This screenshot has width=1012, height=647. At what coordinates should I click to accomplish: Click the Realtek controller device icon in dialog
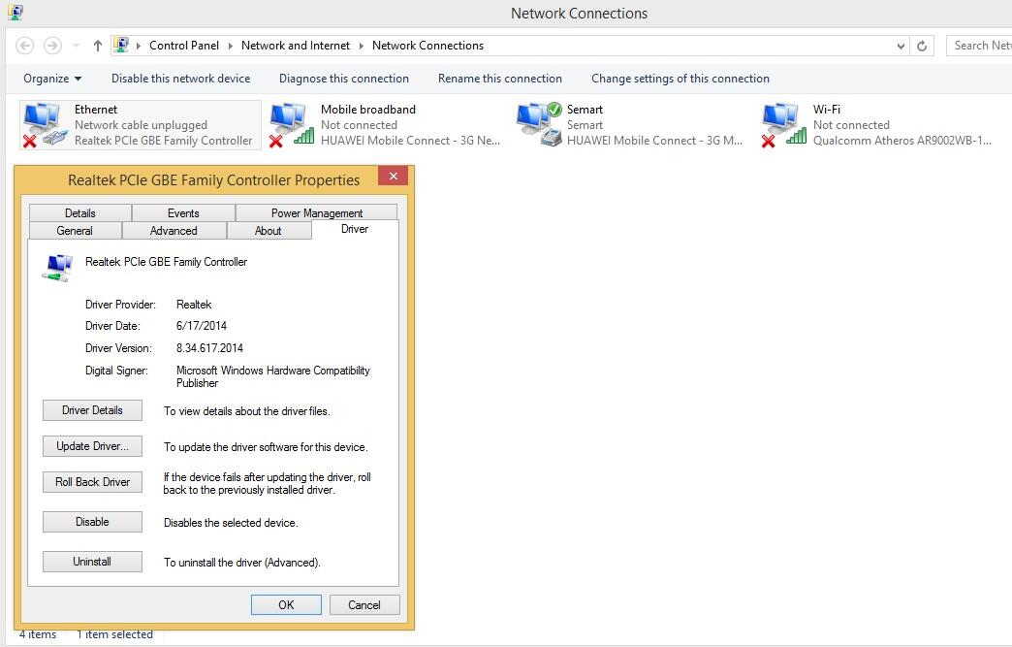57,268
